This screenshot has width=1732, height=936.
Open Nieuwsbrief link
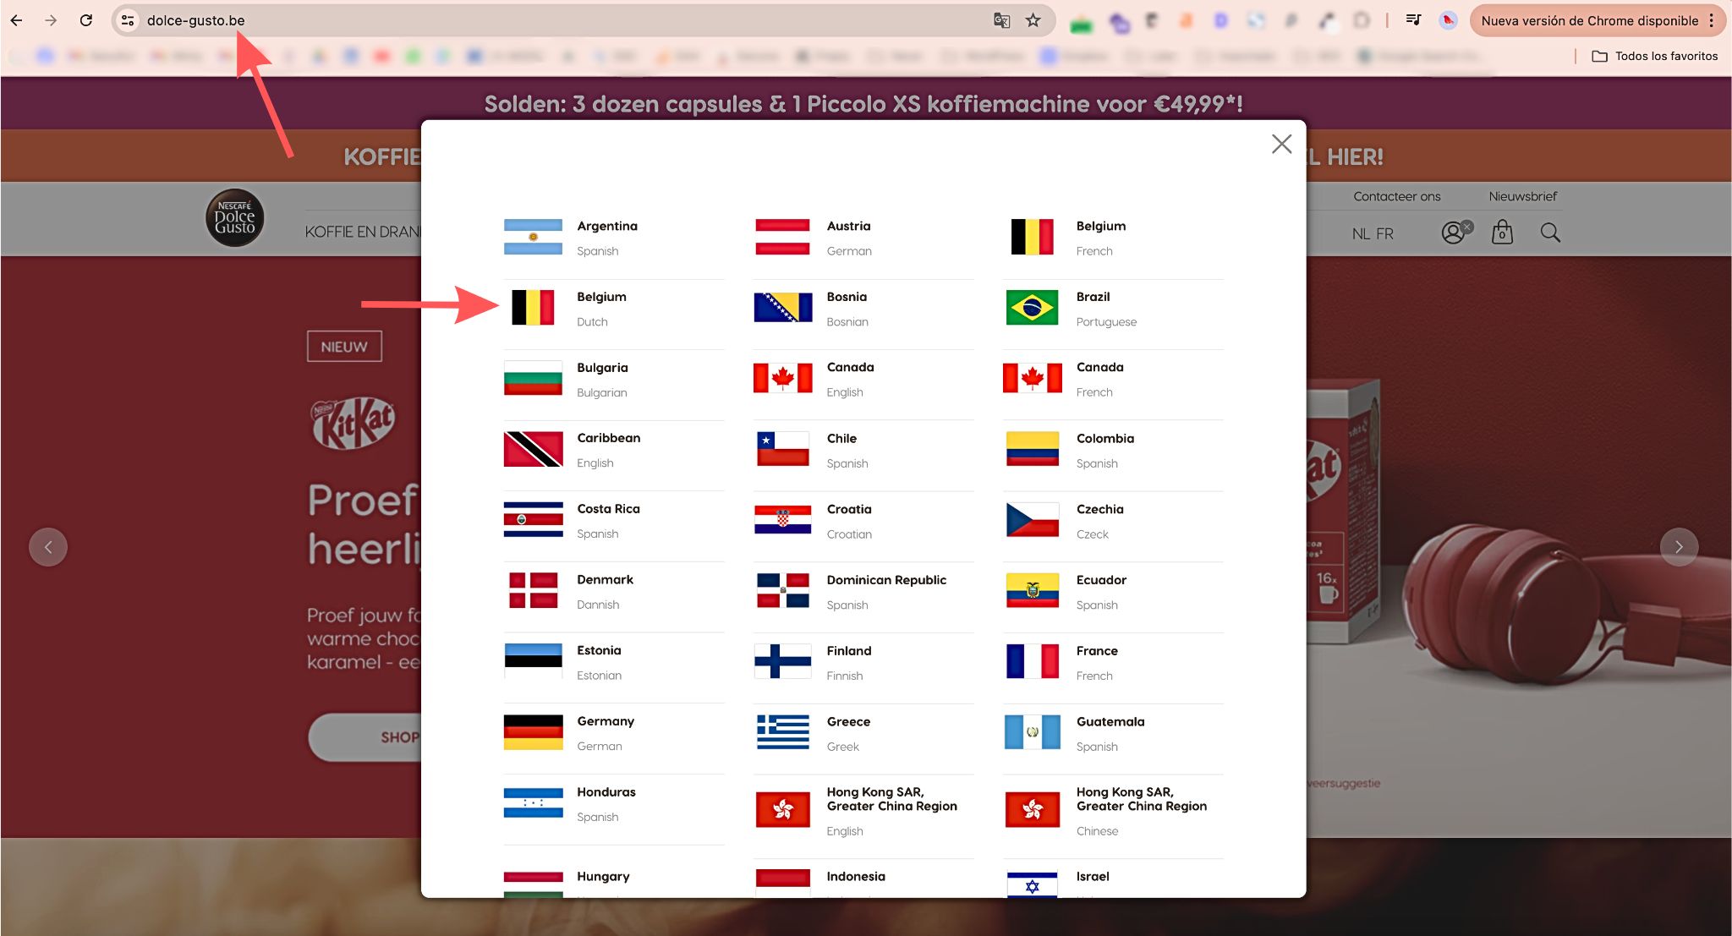pos(1522,196)
